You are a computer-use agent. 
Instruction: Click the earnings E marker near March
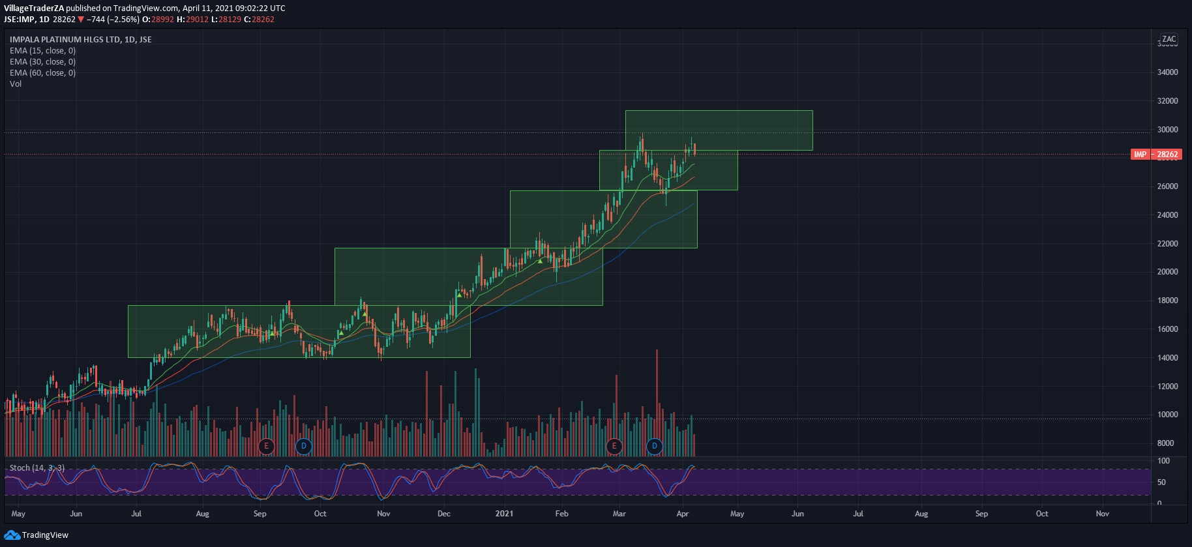tap(614, 446)
